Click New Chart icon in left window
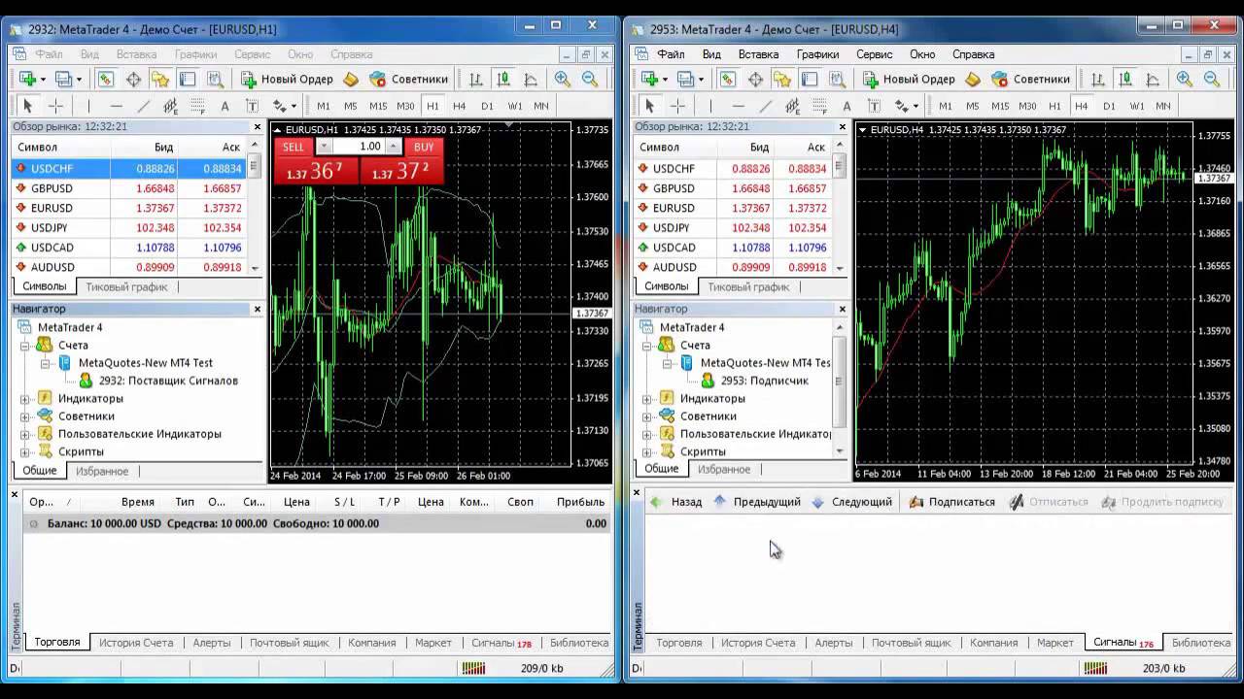The height and width of the screenshot is (699, 1244). 27,80
